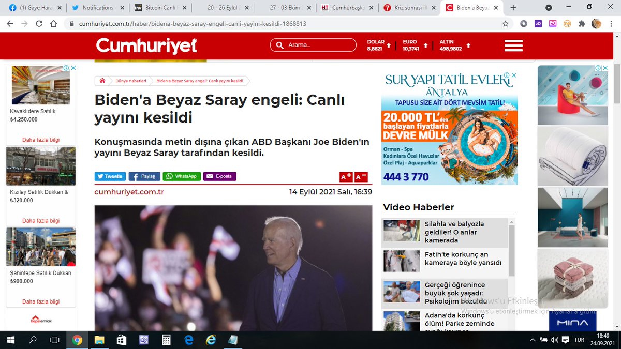Open Task View on the taskbar
Viewport: 621px width, 349px height.
tap(54, 340)
